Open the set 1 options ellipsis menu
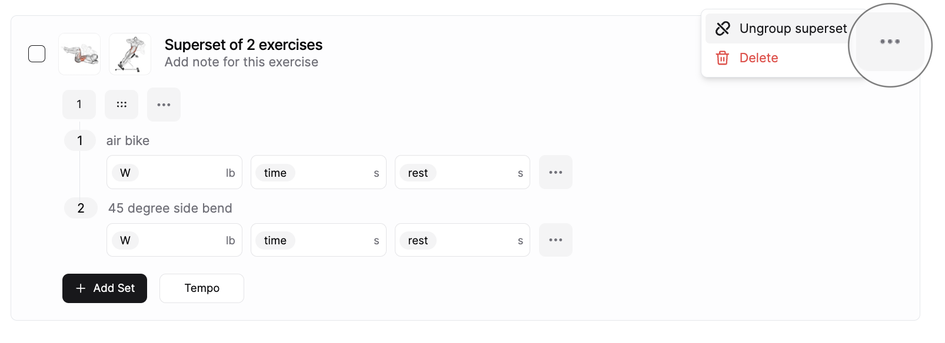Image resolution: width=945 pixels, height=343 pixels. coord(164,104)
